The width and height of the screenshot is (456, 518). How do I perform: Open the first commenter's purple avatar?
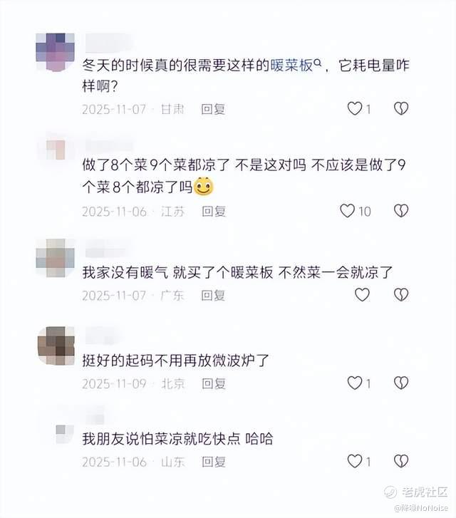point(55,52)
